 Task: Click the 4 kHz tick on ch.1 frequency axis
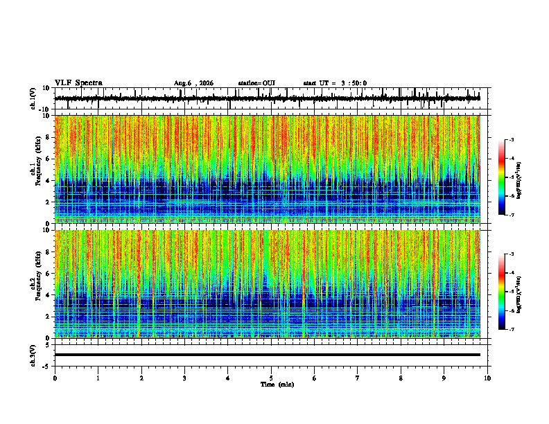[48, 181]
